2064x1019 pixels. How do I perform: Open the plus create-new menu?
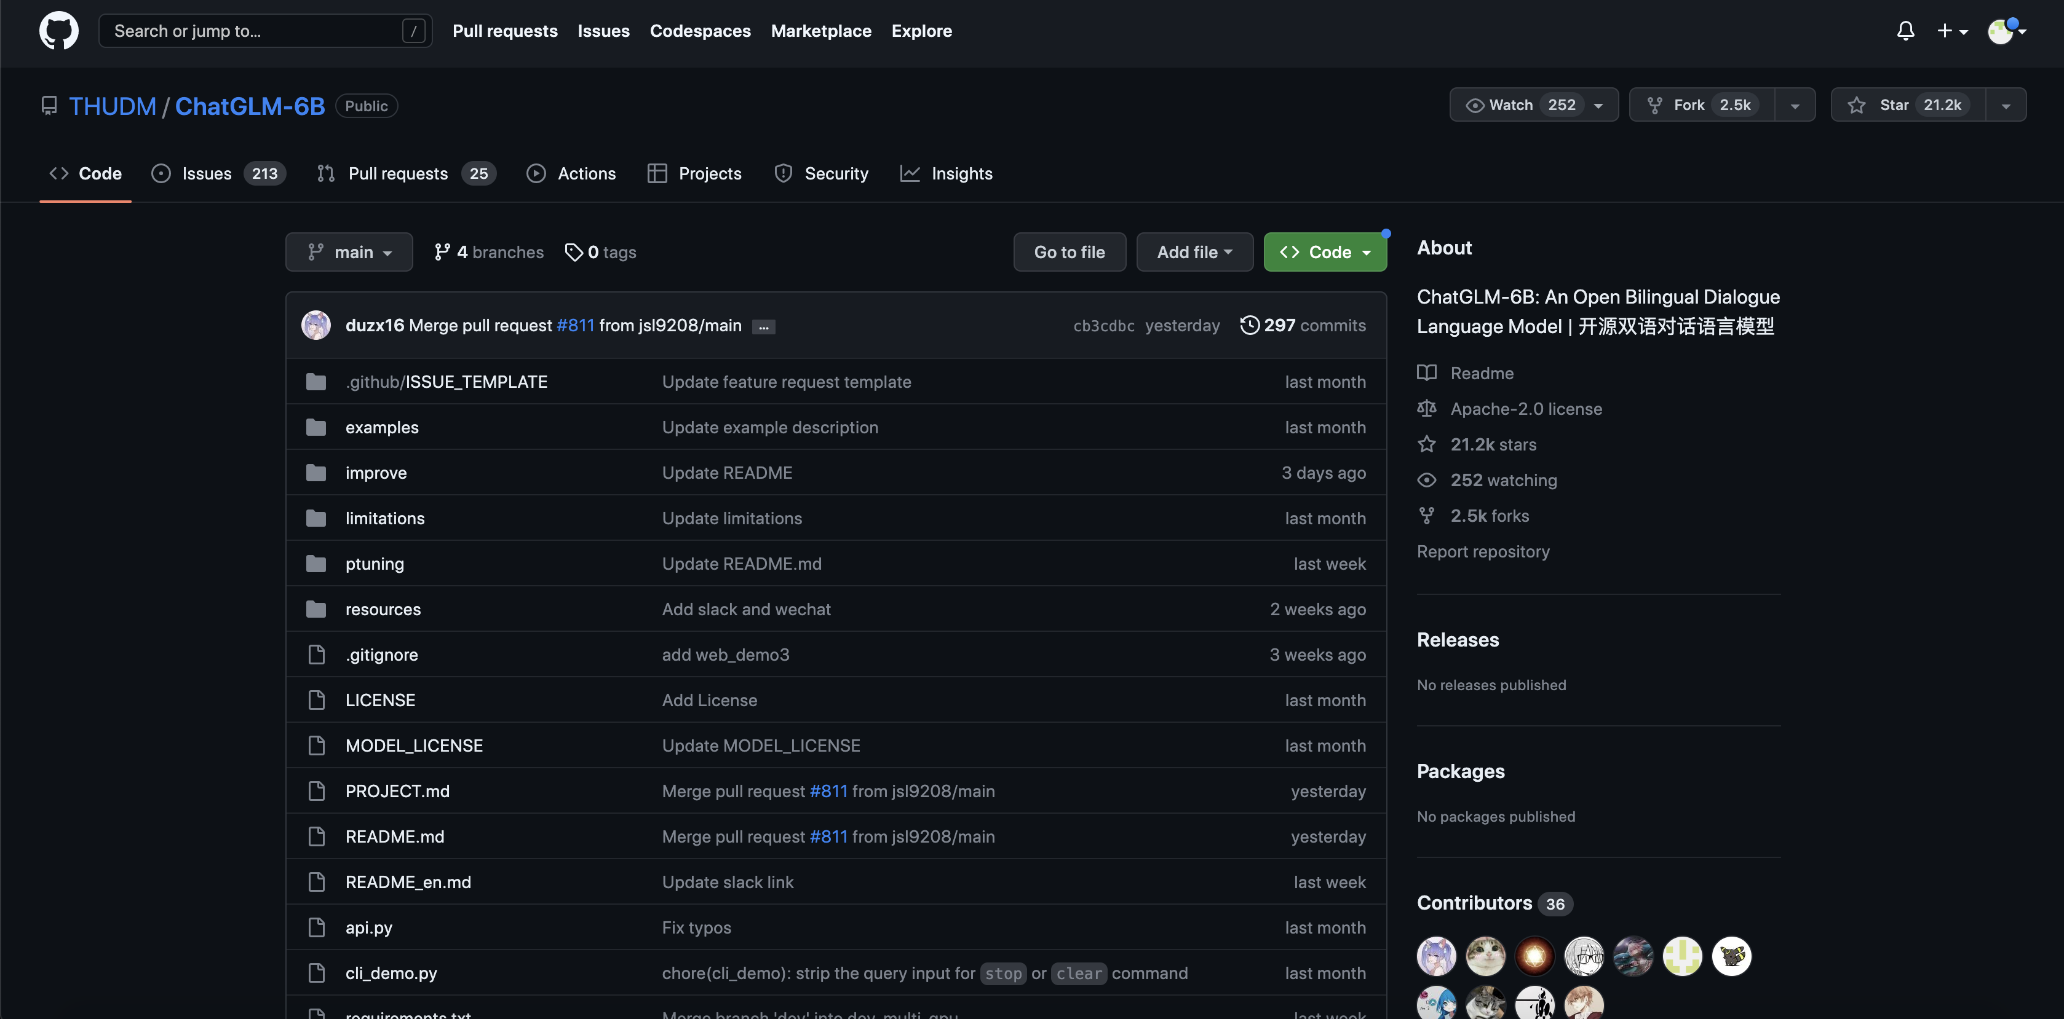pos(1952,30)
